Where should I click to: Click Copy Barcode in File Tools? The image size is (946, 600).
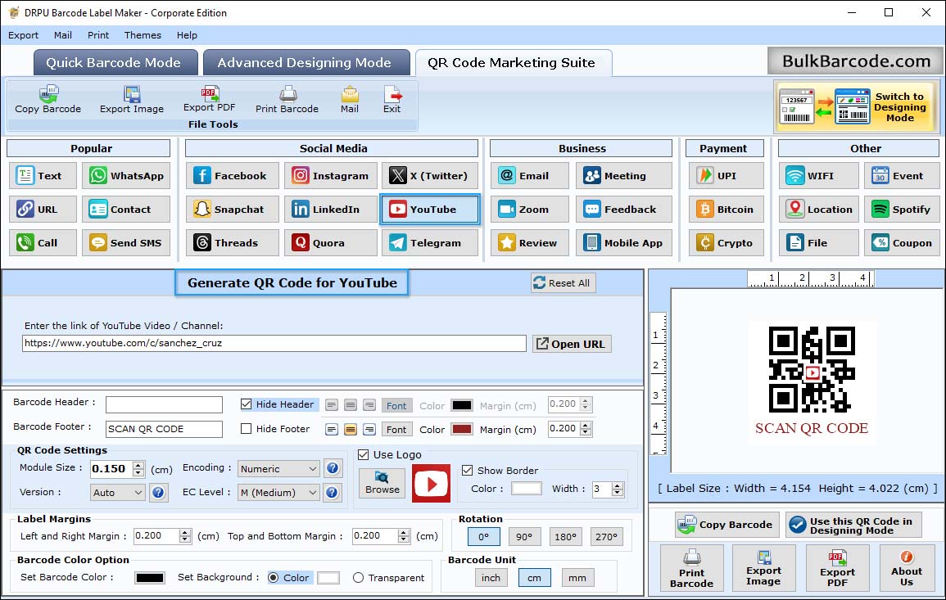coord(48,100)
